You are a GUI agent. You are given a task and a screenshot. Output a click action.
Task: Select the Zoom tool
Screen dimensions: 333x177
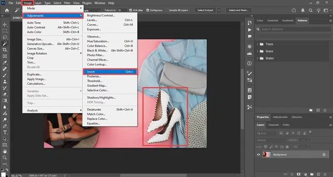(x=5, y=157)
